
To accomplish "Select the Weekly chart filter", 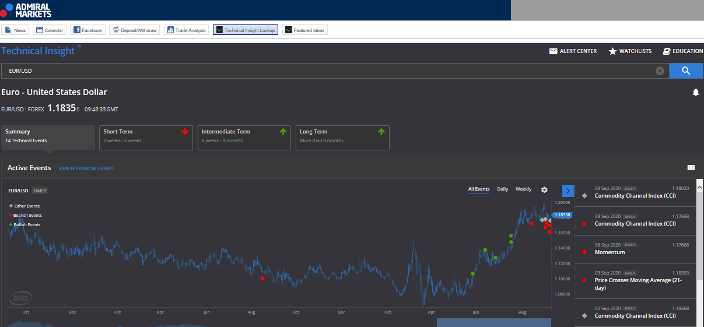I will click(x=524, y=189).
